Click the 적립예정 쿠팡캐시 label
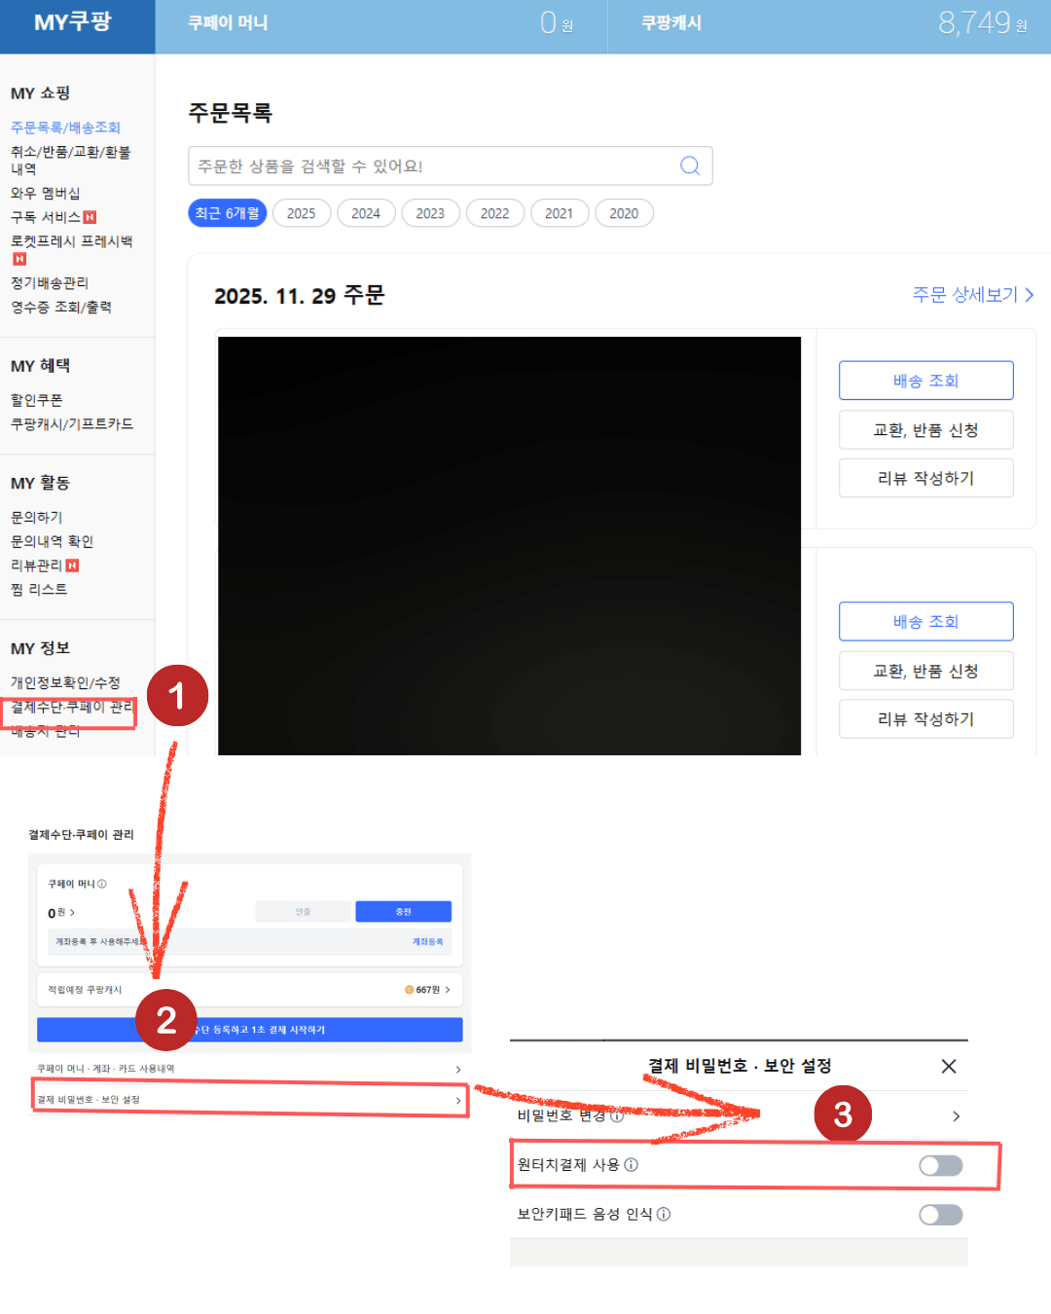 (x=85, y=990)
